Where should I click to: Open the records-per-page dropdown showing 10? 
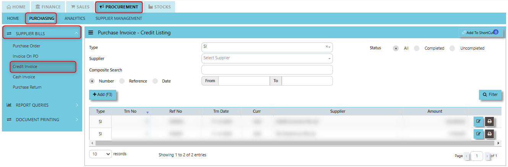click(x=101, y=154)
